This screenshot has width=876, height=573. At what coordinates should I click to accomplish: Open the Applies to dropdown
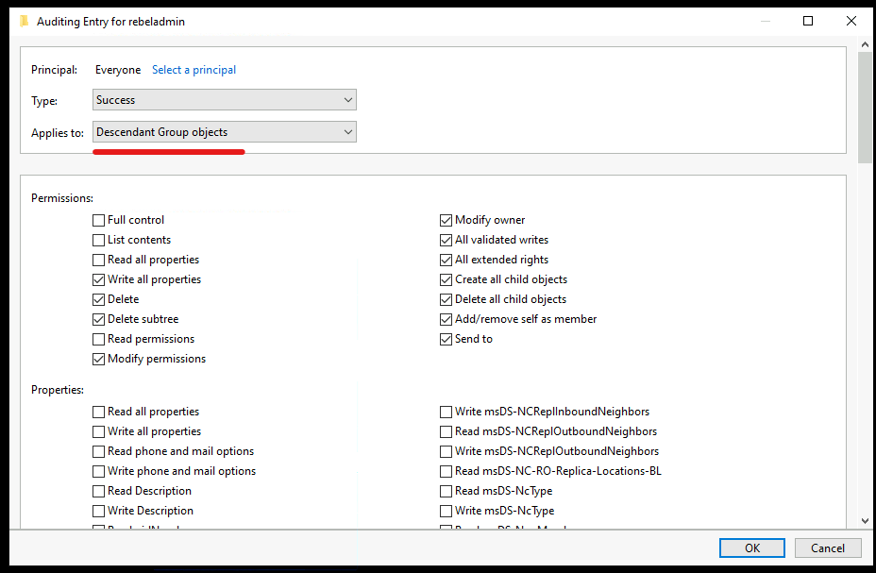(x=225, y=132)
